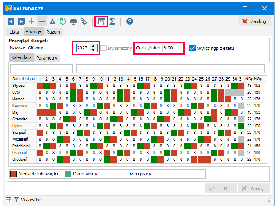Click Styczeń day 1 red holiday cell
Image resolution: width=280 pixels, height=211 pixels.
coord(39,86)
